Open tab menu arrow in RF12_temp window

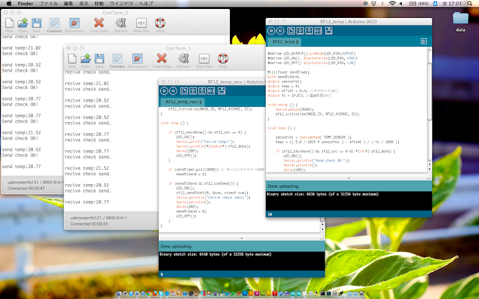pyautogui.click(x=424, y=41)
